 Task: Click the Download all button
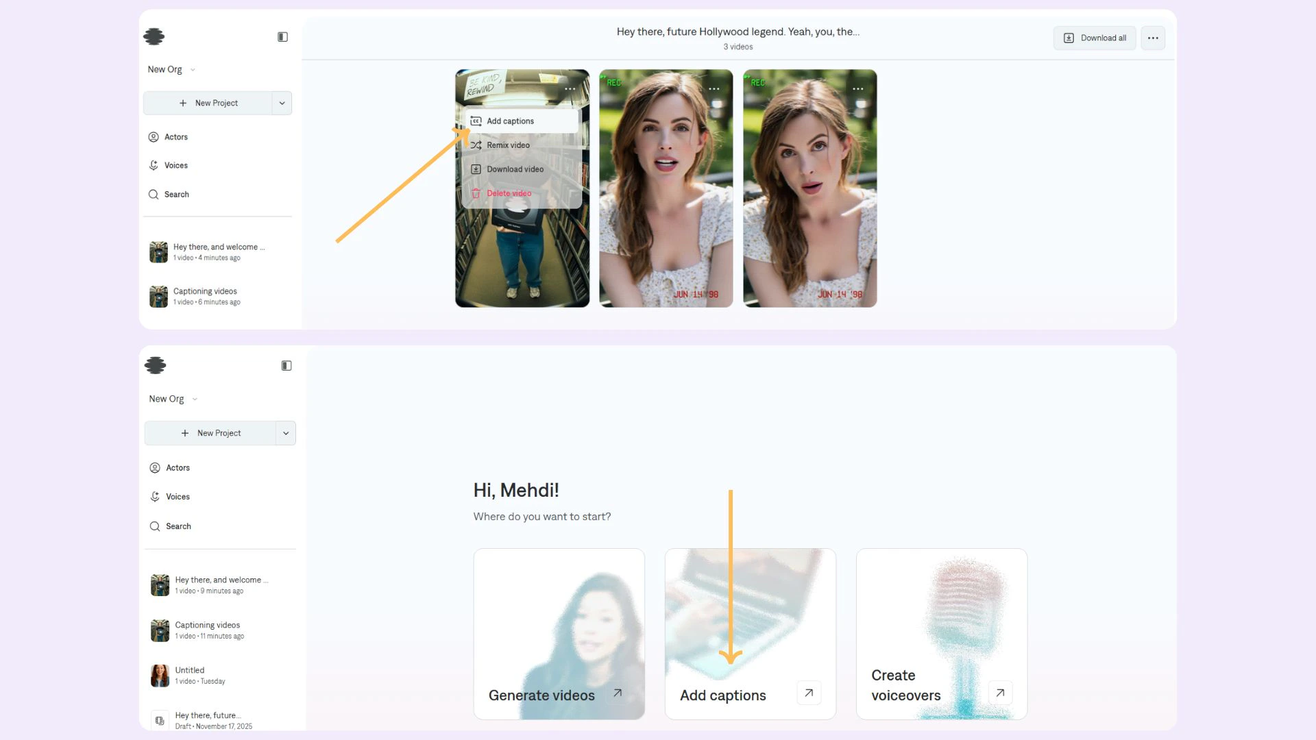coord(1095,38)
